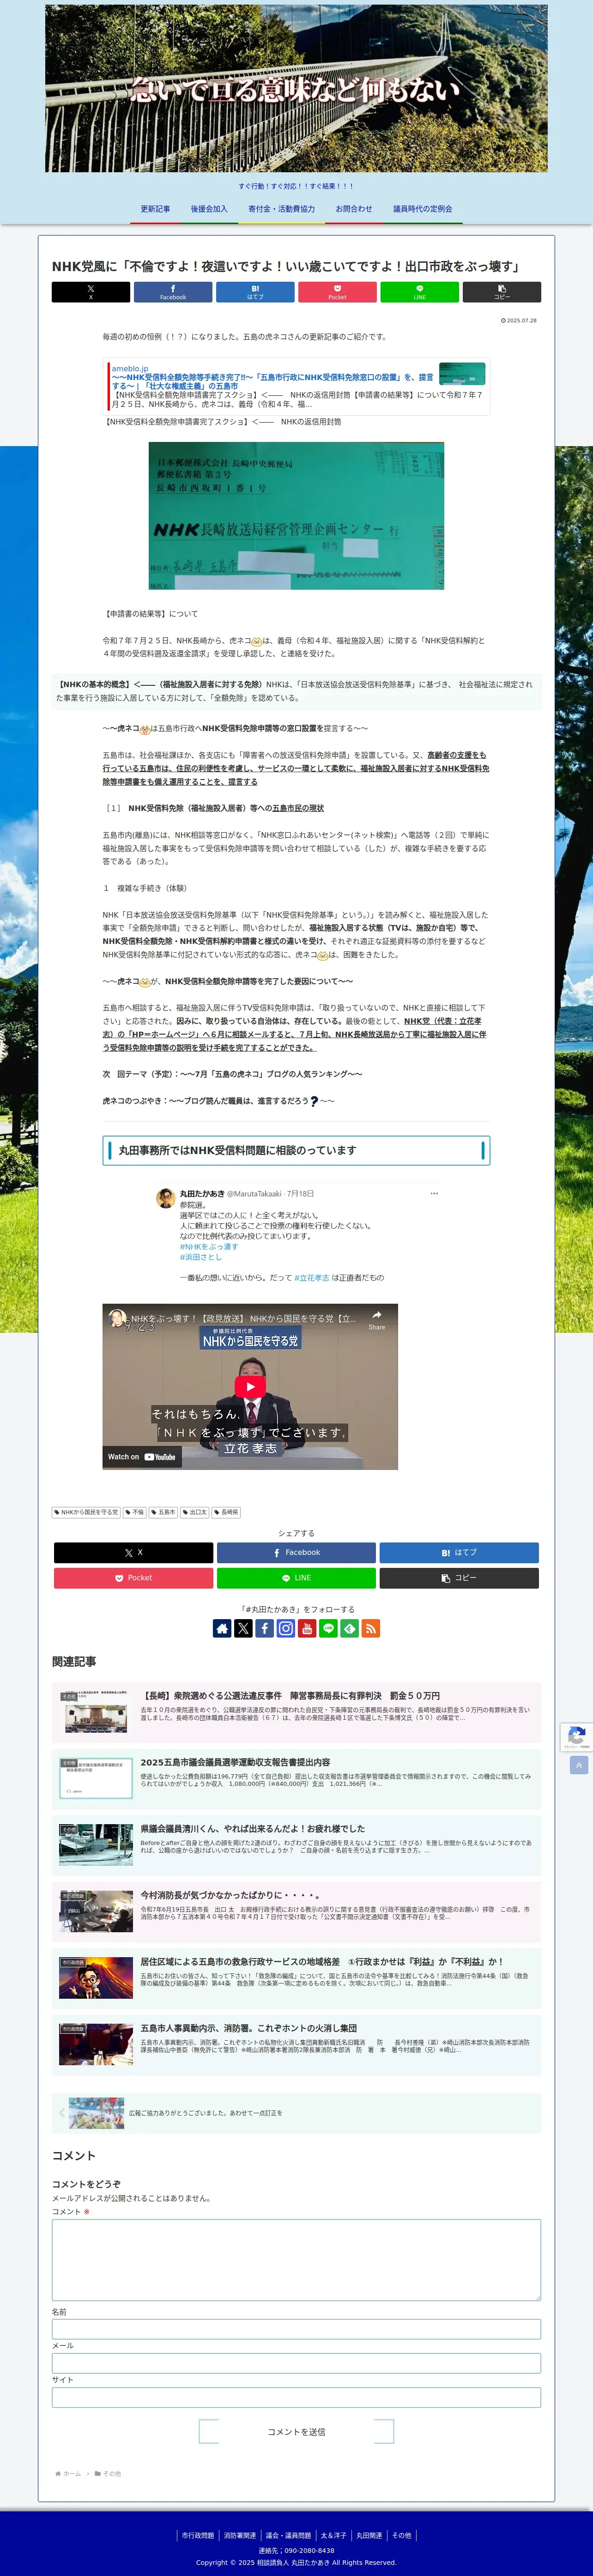Viewport: 593px width, 2576px height.
Task: Open the LINE follow icon
Action: click(328, 1628)
